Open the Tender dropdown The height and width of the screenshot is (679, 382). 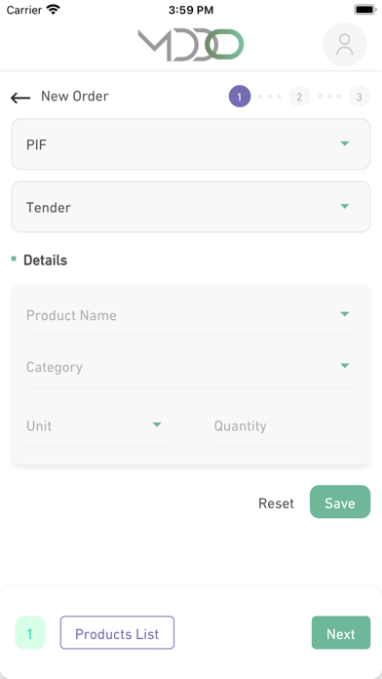pyautogui.click(x=191, y=207)
